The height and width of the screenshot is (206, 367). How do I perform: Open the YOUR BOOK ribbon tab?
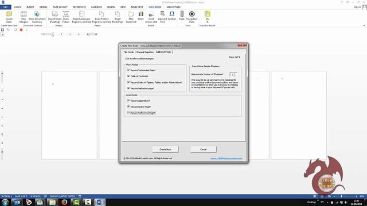(x=155, y=7)
